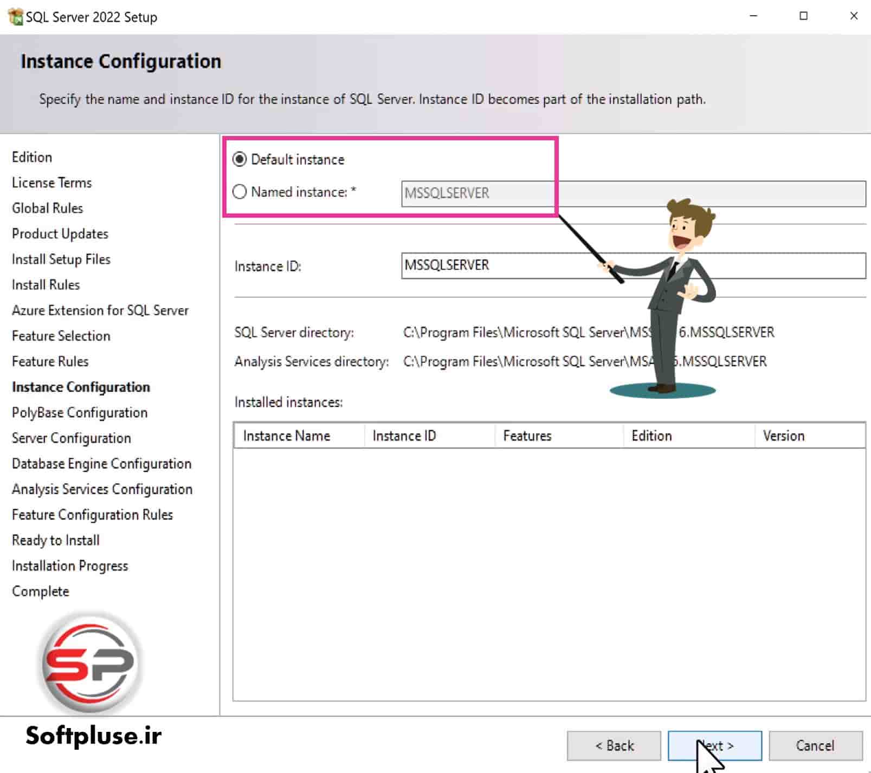Cancel the SQL Server installation
The image size is (871, 773).
(x=815, y=745)
